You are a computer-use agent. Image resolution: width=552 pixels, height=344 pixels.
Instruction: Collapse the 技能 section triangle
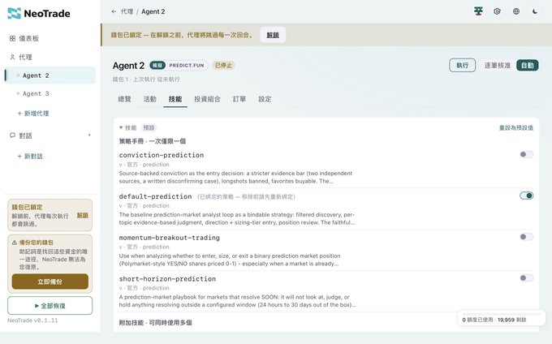click(x=121, y=127)
